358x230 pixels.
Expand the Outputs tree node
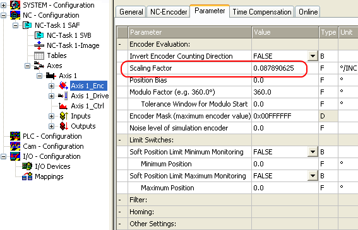(51, 126)
